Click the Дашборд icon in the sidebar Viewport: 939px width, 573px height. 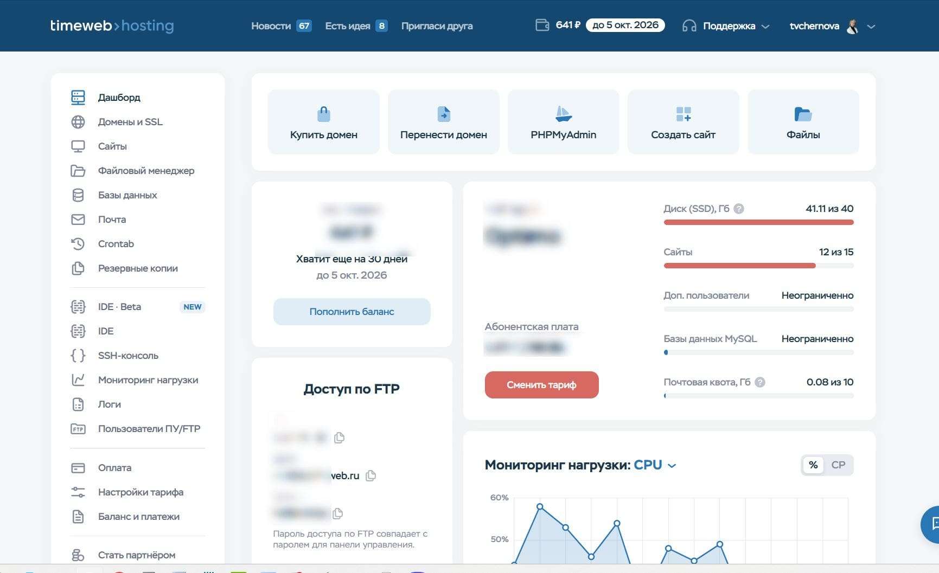[78, 98]
